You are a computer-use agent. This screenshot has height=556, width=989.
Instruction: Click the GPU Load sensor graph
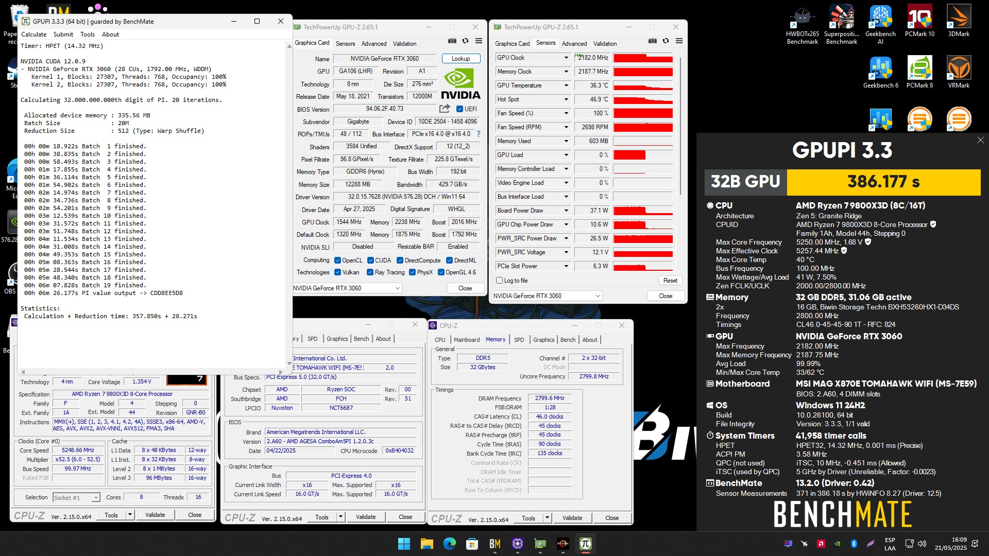pyautogui.click(x=643, y=155)
